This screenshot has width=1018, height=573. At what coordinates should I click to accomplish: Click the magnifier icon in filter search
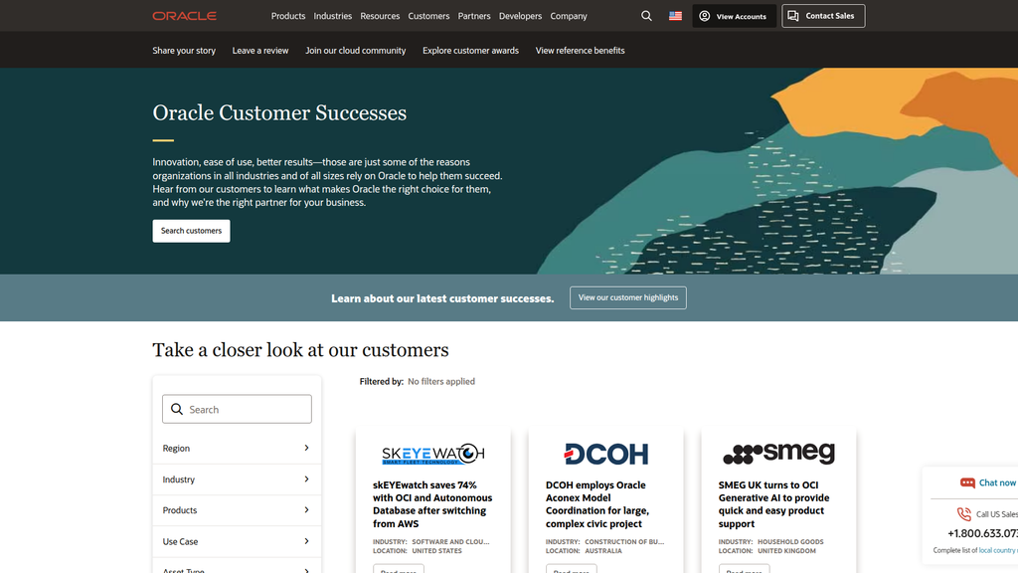[x=177, y=409]
